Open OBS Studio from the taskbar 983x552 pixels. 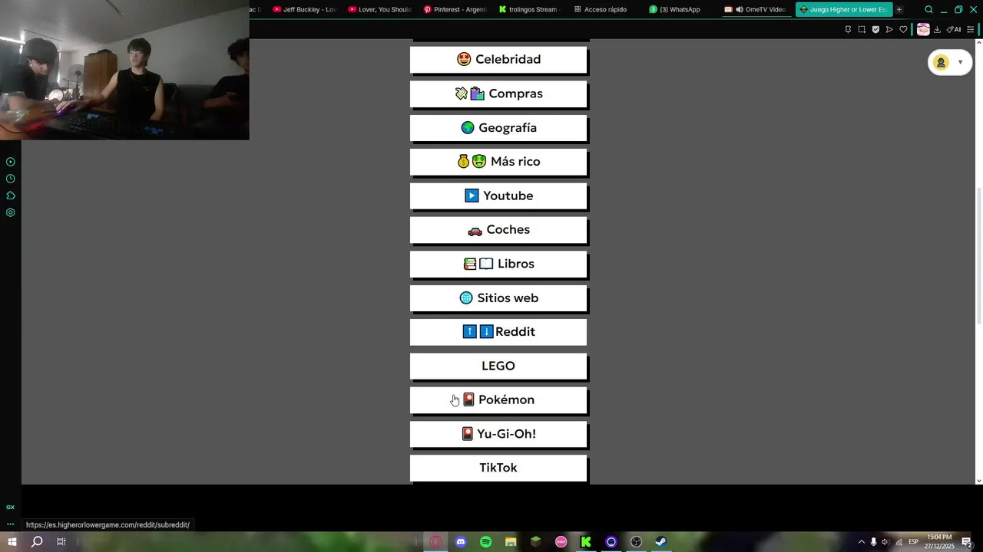click(636, 542)
